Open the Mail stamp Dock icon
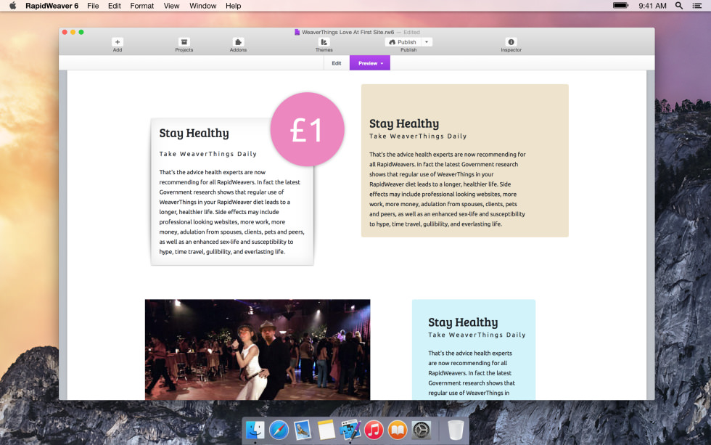 (303, 430)
